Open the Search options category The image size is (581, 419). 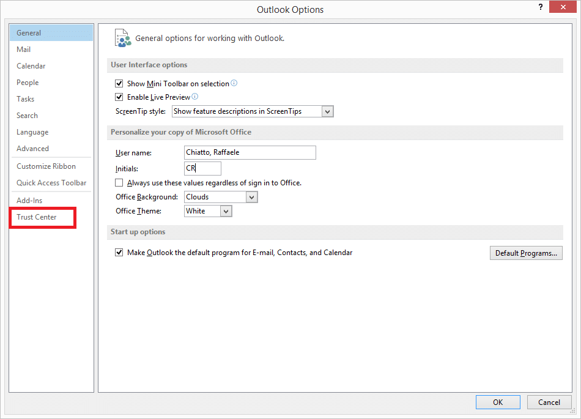coord(51,115)
